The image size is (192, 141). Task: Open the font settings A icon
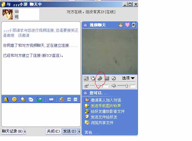click(6, 100)
